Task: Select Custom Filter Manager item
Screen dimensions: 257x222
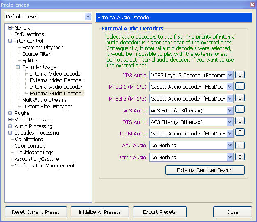Action: point(47,107)
